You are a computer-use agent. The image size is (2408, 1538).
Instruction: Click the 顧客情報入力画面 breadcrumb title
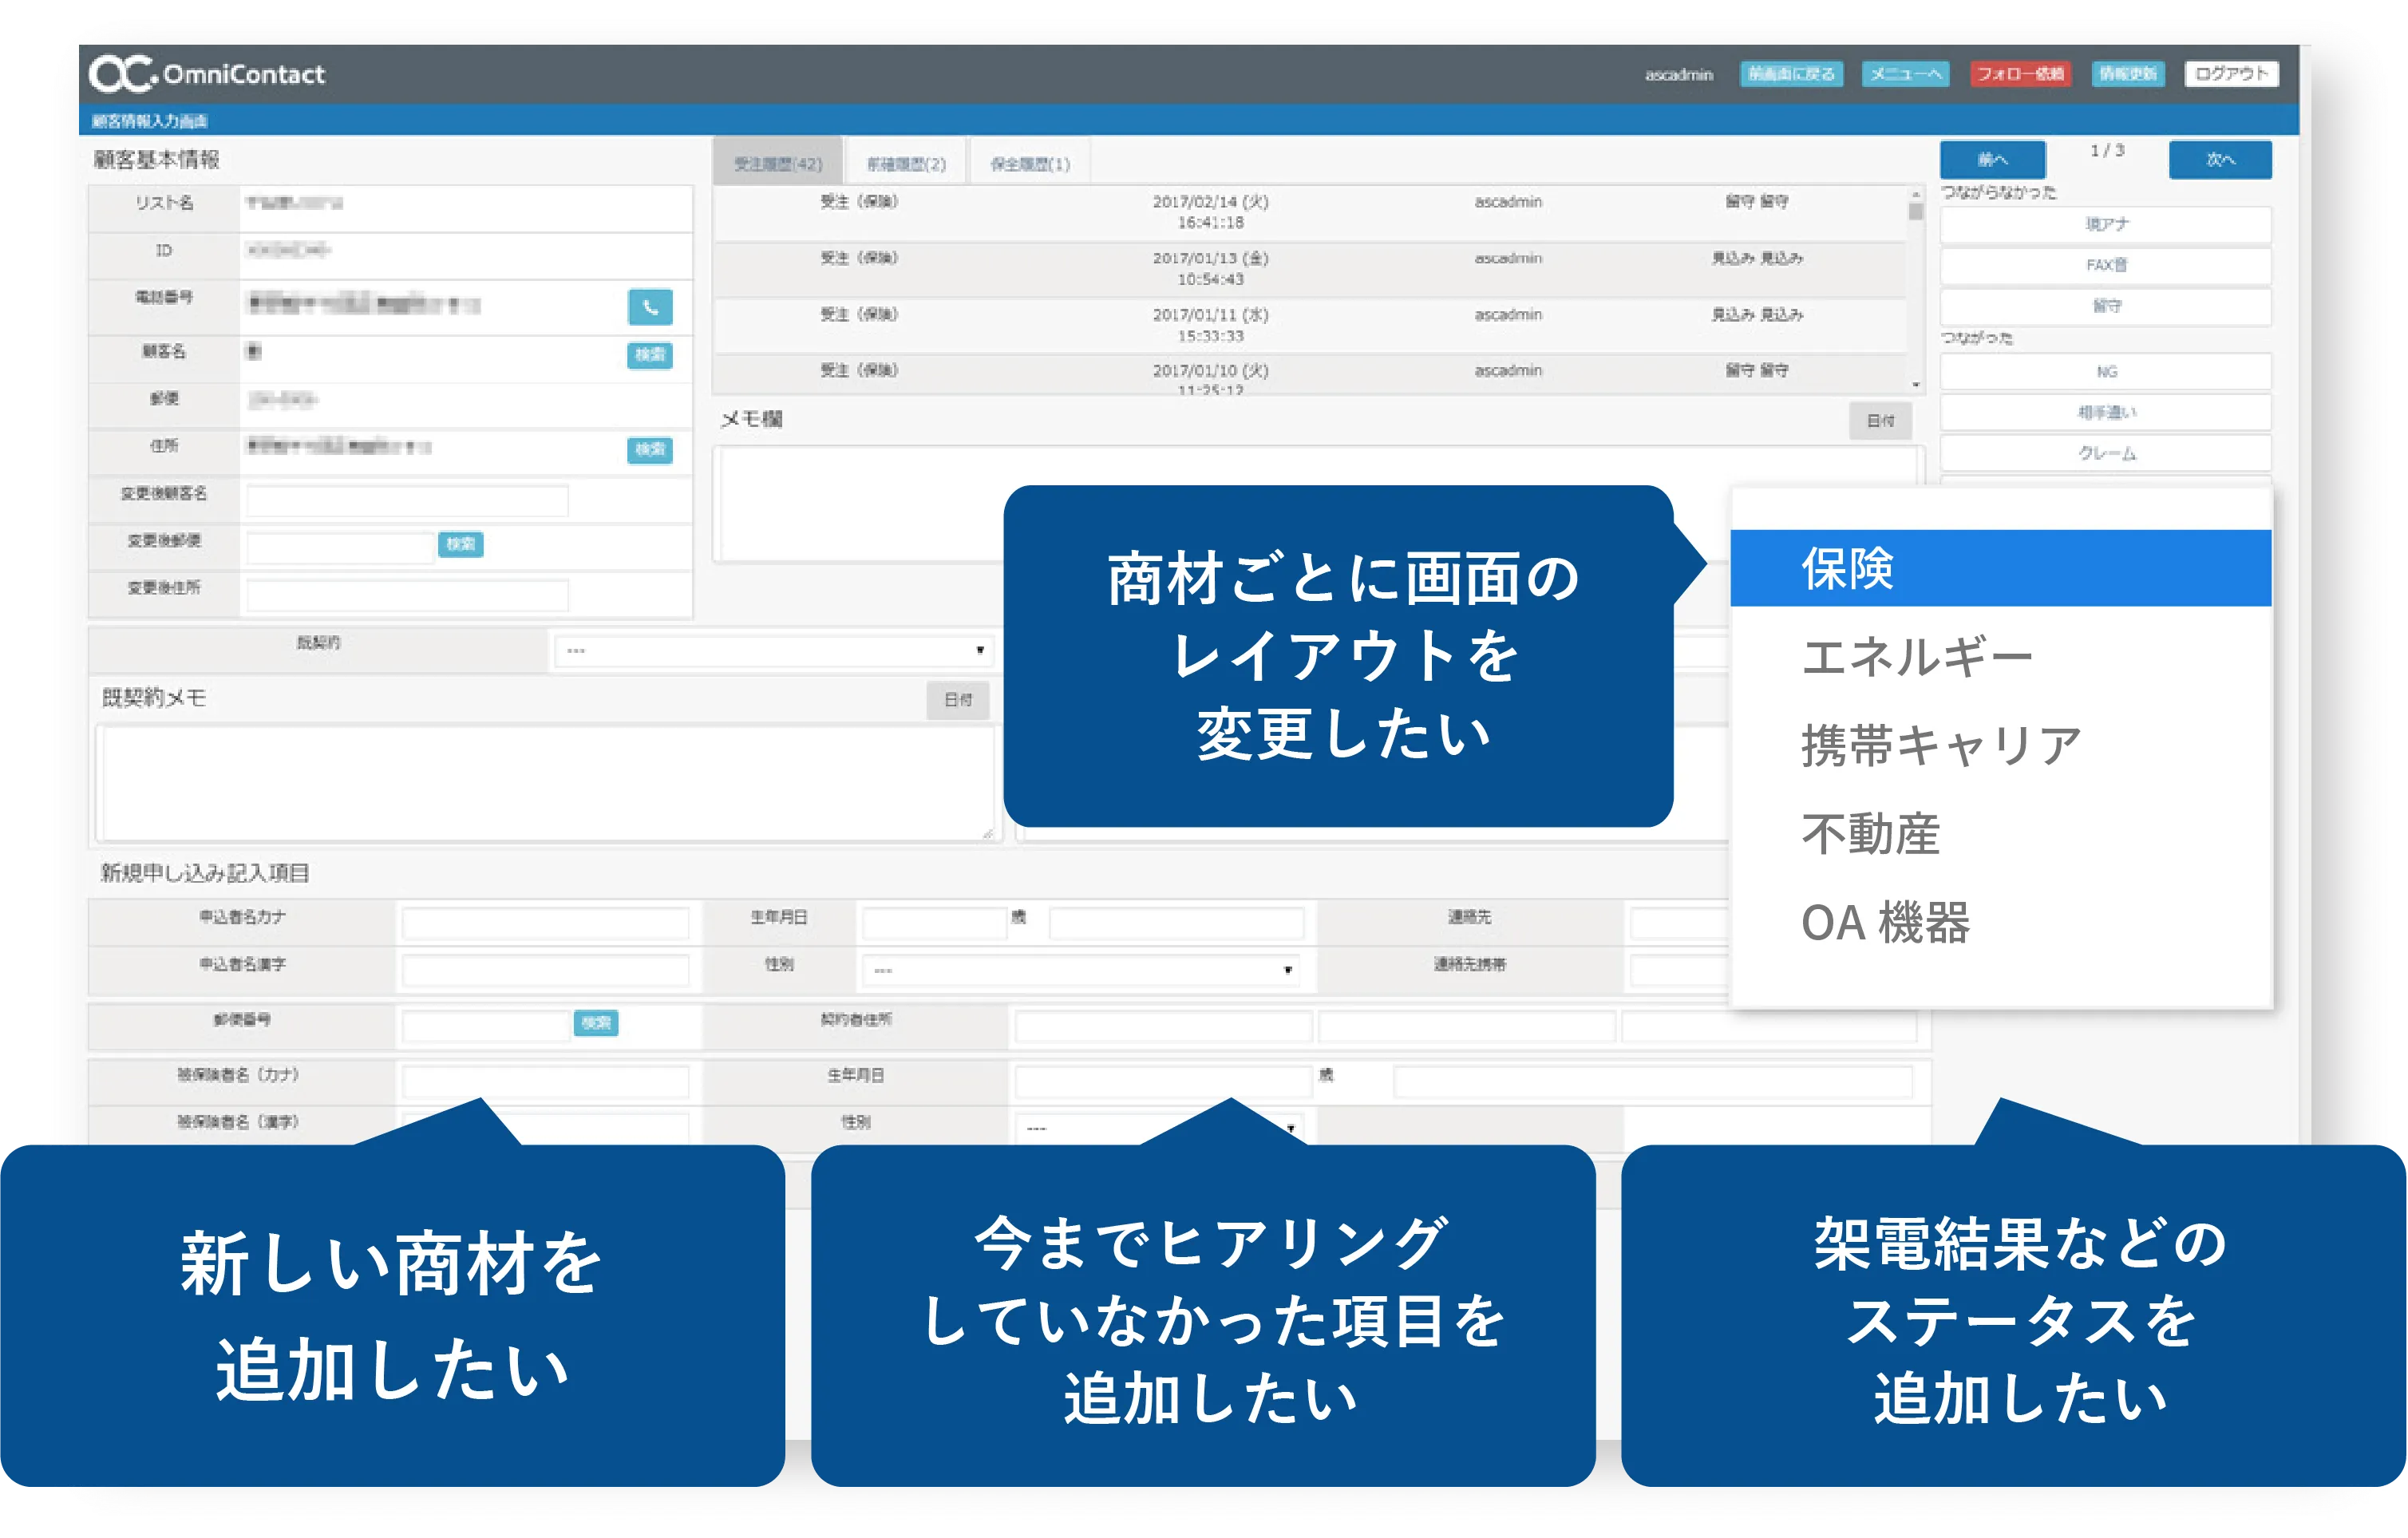[x=150, y=121]
